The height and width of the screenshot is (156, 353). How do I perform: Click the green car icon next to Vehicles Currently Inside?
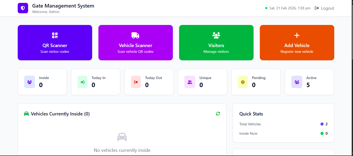[26, 113]
